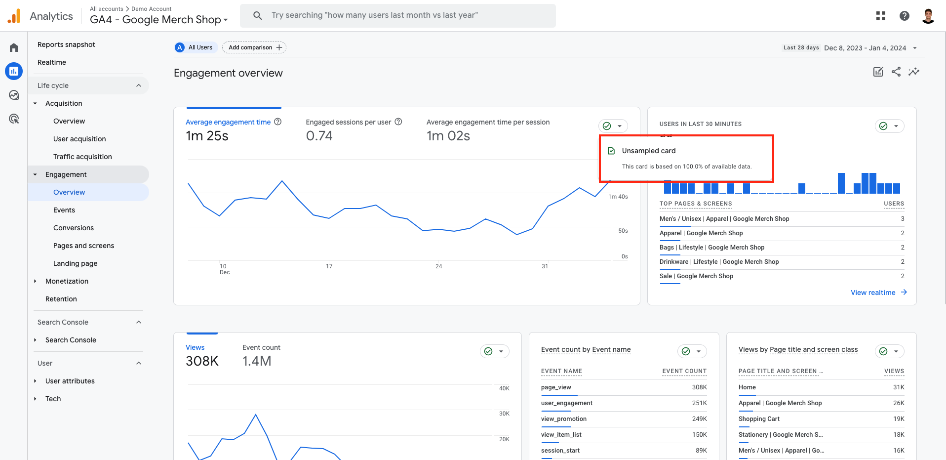Click the view_promotion event row
946x460 pixels.
click(x=624, y=419)
